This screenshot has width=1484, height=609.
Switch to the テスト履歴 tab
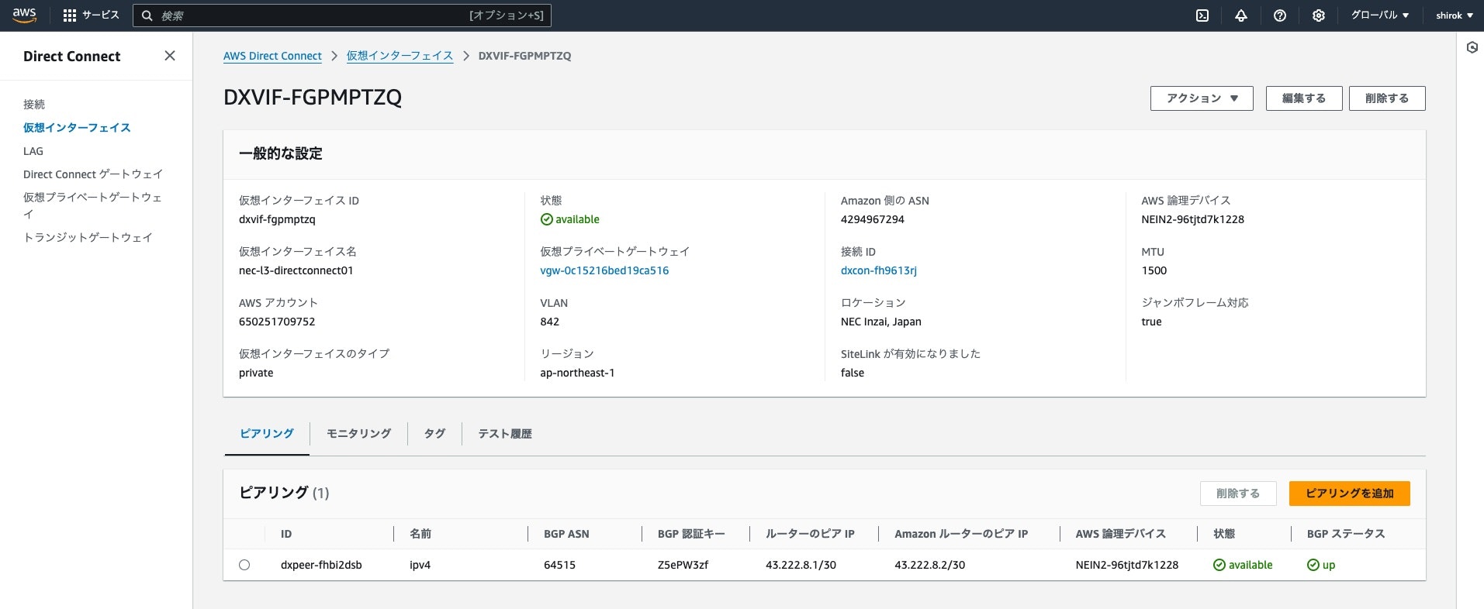pyautogui.click(x=505, y=434)
